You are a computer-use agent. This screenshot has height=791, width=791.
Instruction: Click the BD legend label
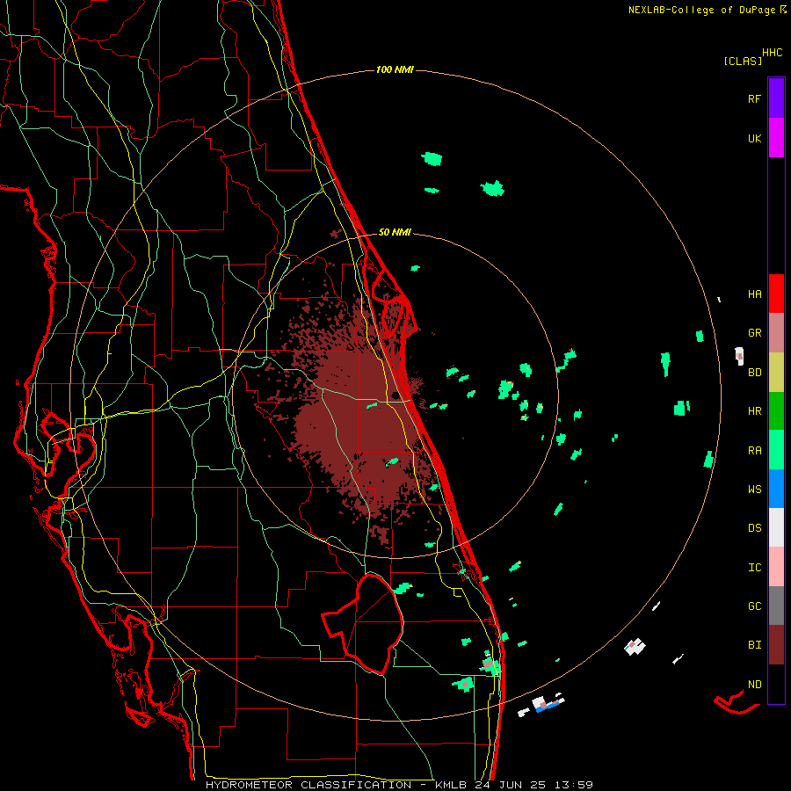tap(754, 373)
